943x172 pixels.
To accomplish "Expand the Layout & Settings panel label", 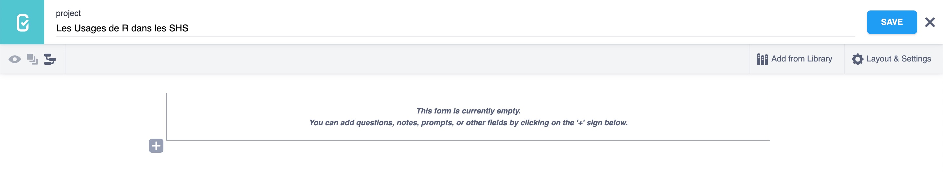I will (898, 59).
